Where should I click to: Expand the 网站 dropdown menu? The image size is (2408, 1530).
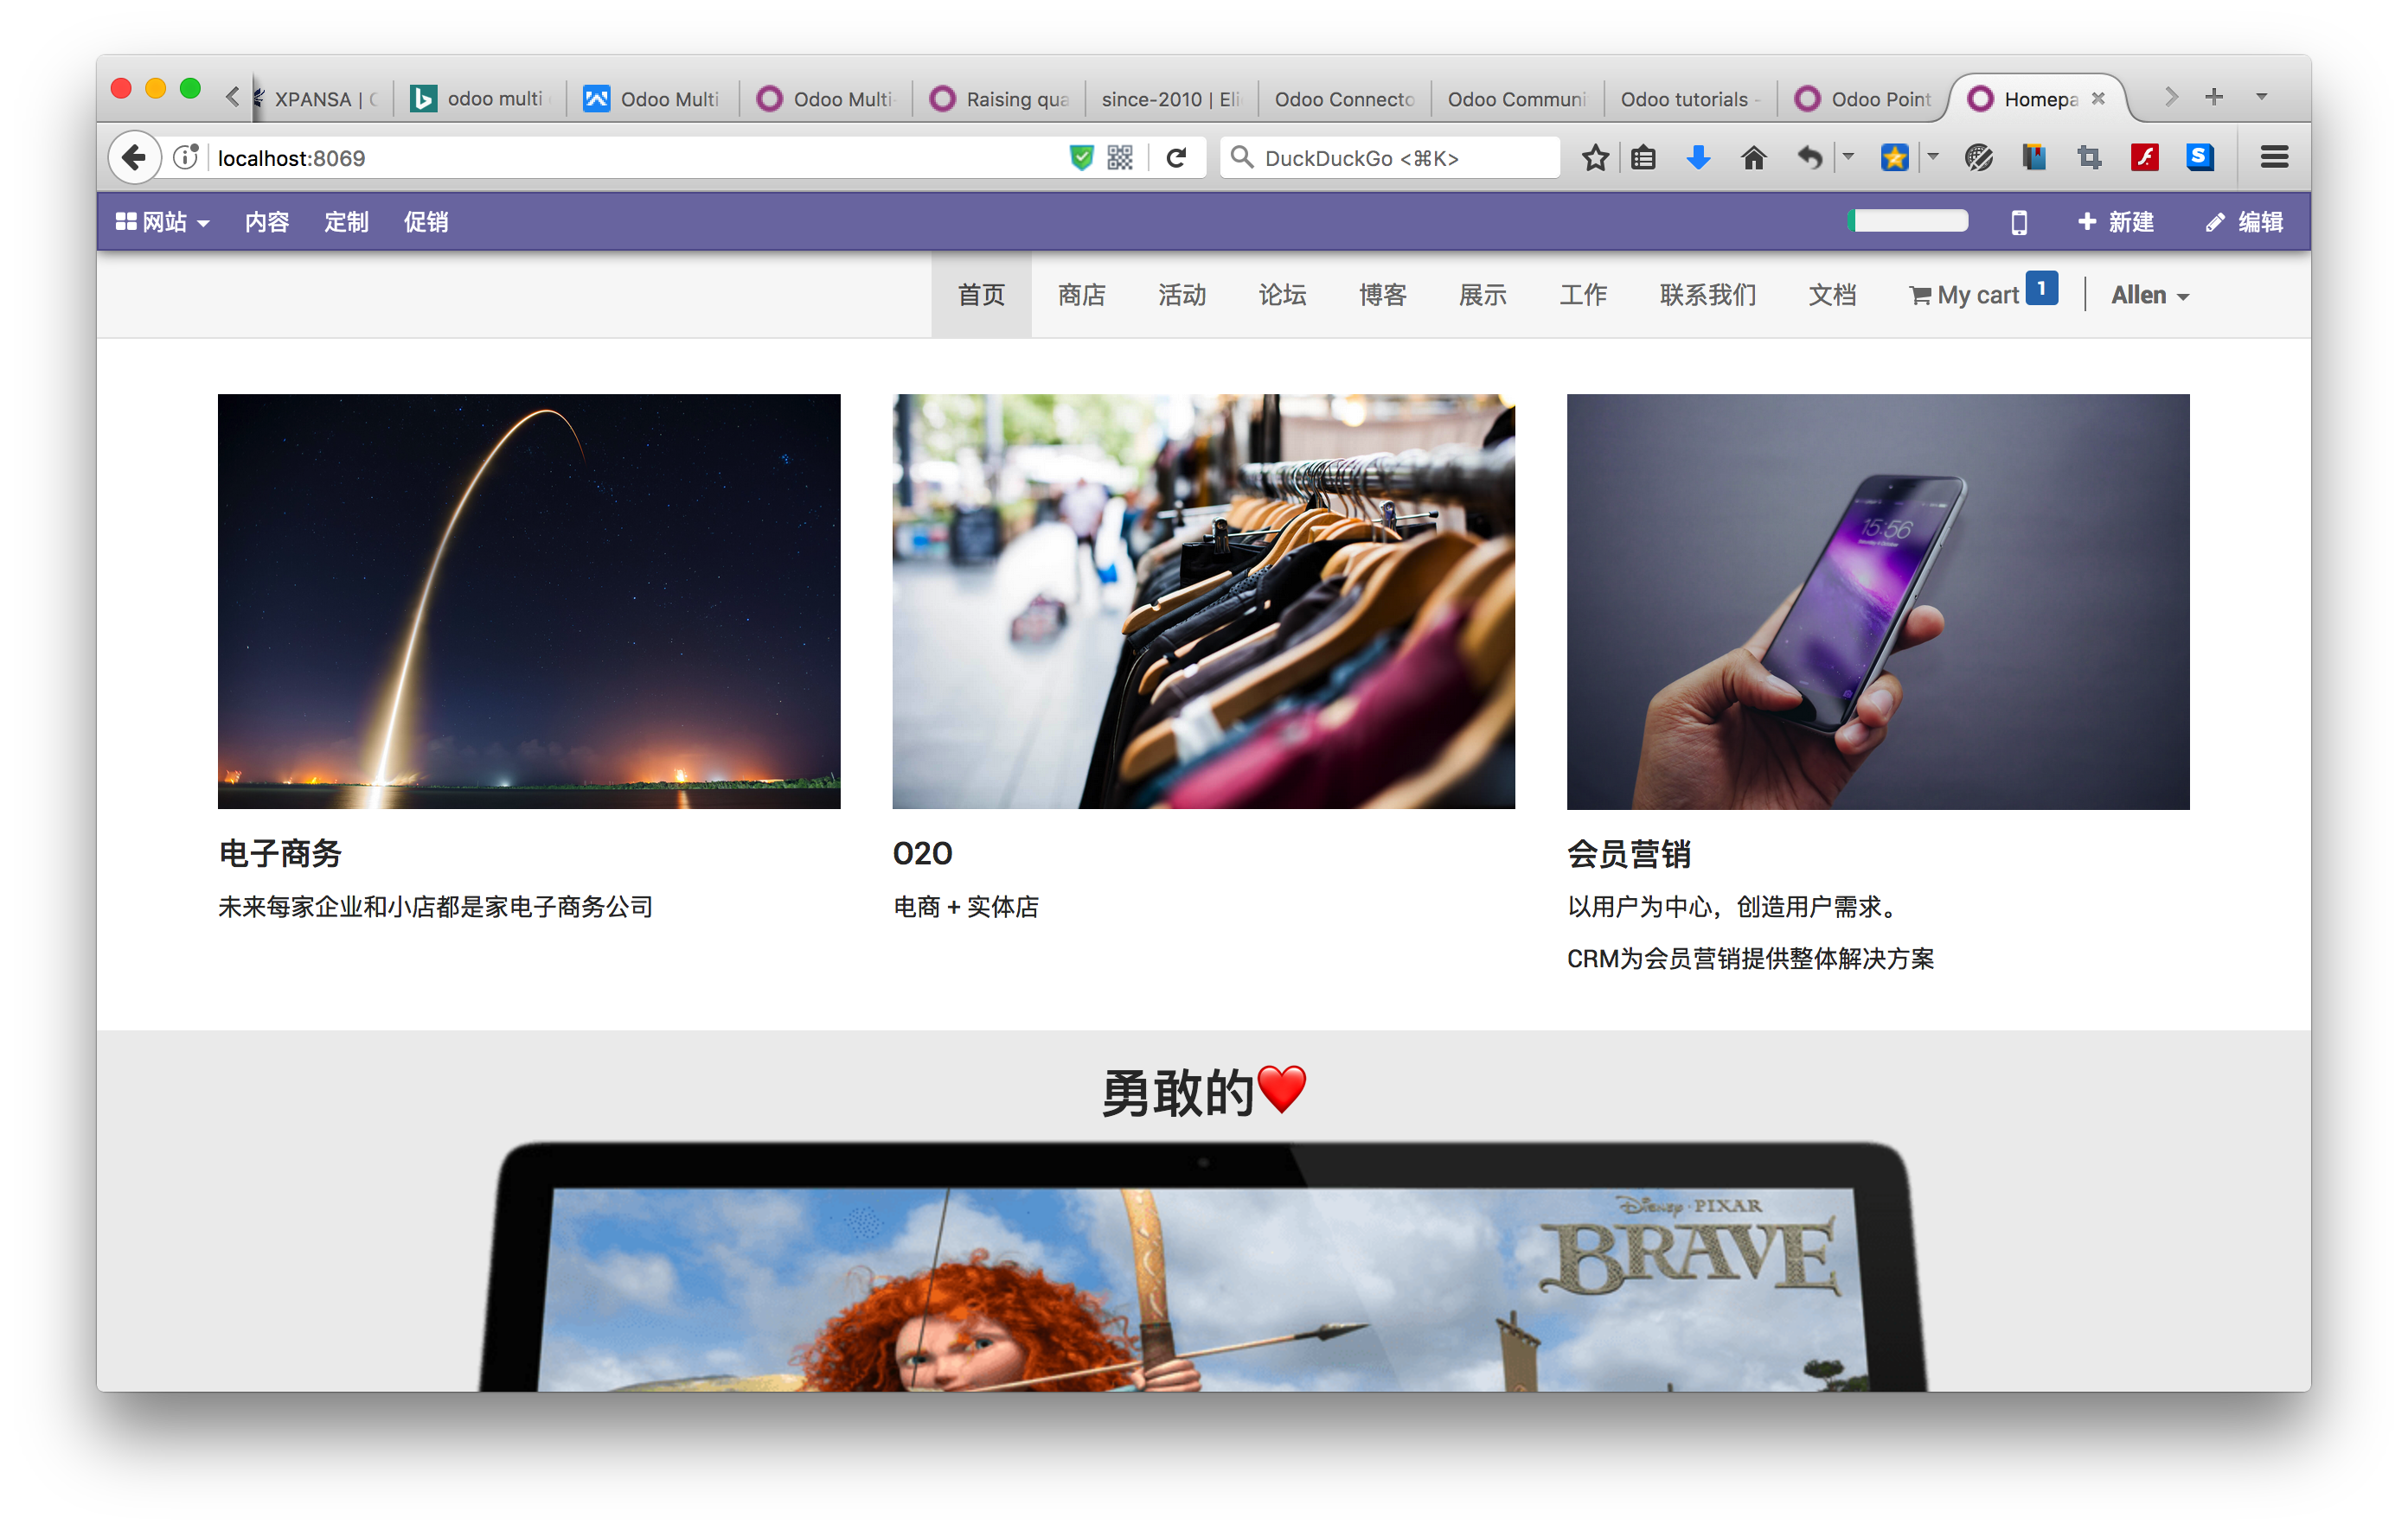pos(162,222)
